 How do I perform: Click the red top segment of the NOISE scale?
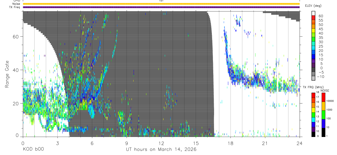(323, 97)
